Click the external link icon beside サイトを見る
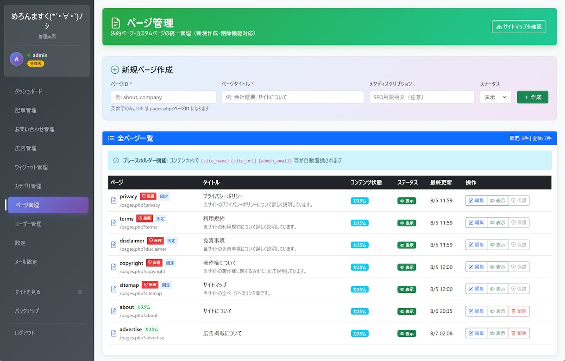 pos(80,292)
